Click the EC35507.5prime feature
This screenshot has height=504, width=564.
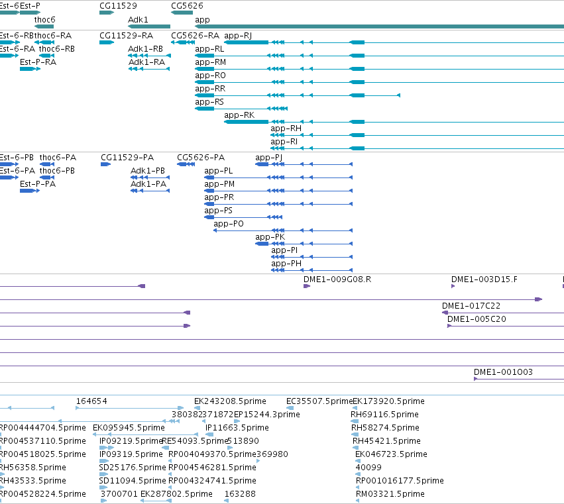point(319,401)
